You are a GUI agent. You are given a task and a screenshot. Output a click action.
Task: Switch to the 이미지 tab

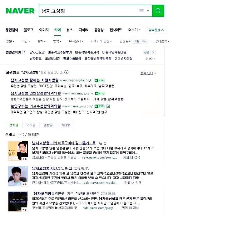tap(44, 30)
